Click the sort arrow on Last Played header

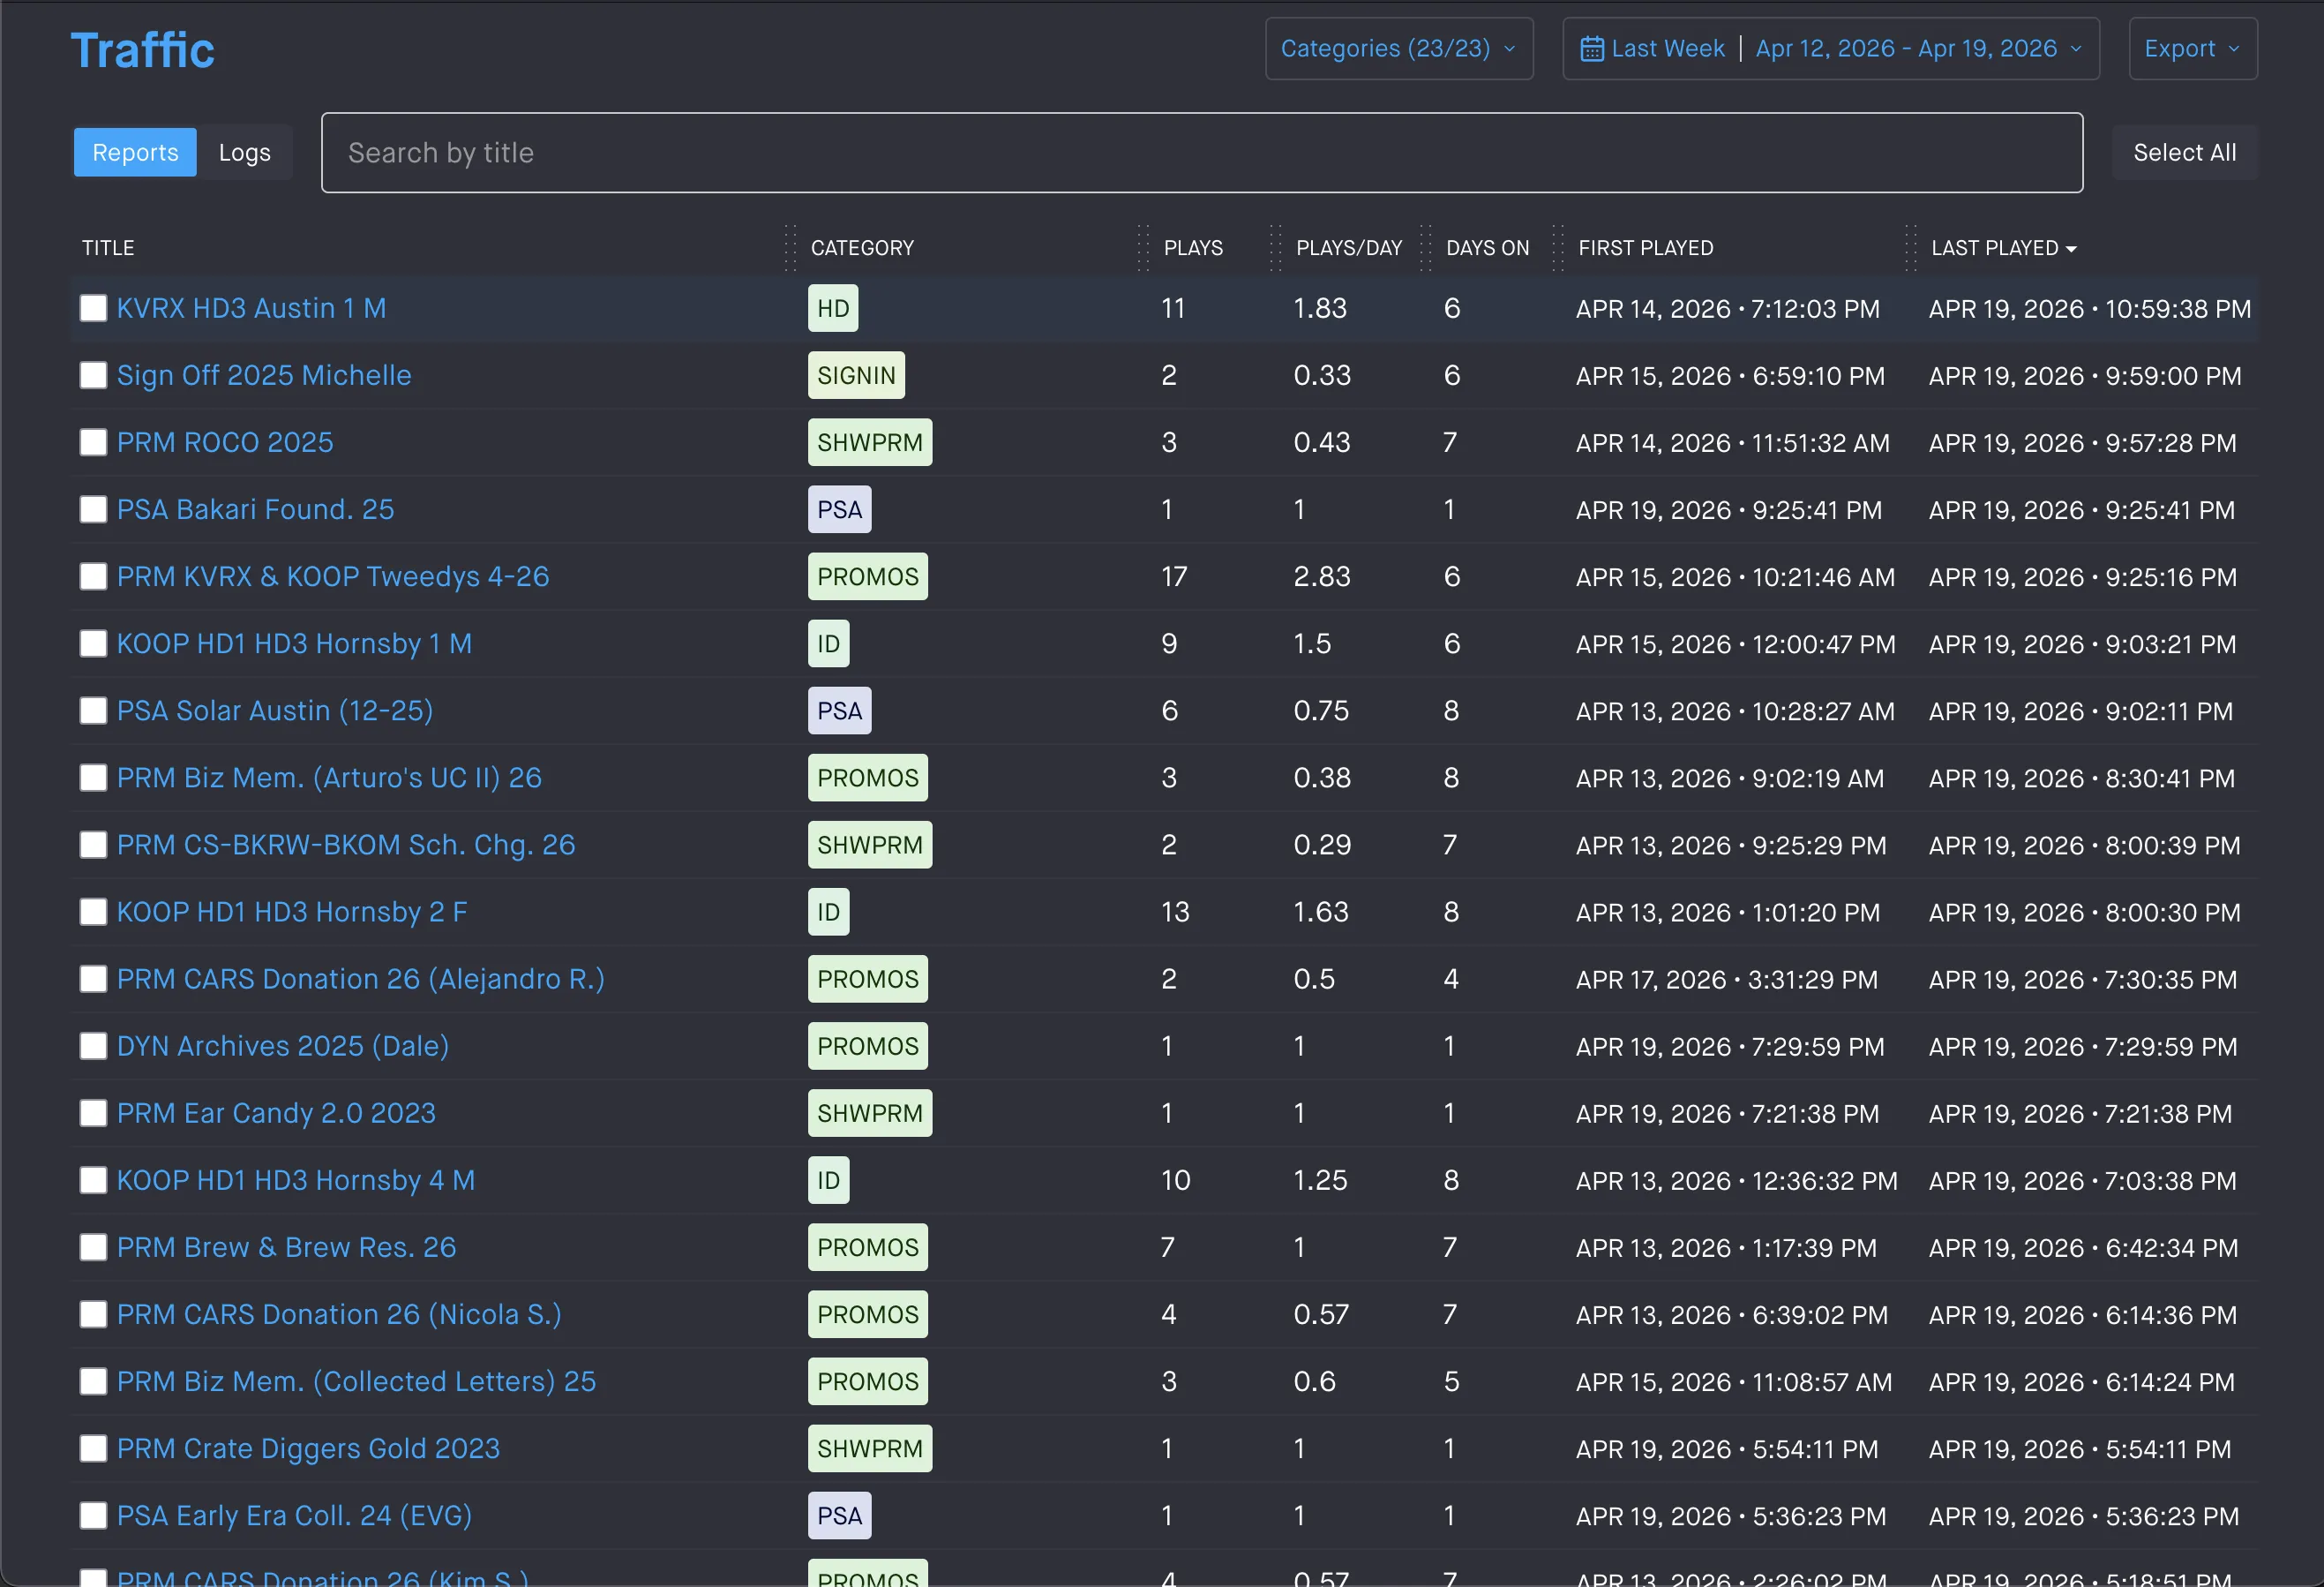2071,249
